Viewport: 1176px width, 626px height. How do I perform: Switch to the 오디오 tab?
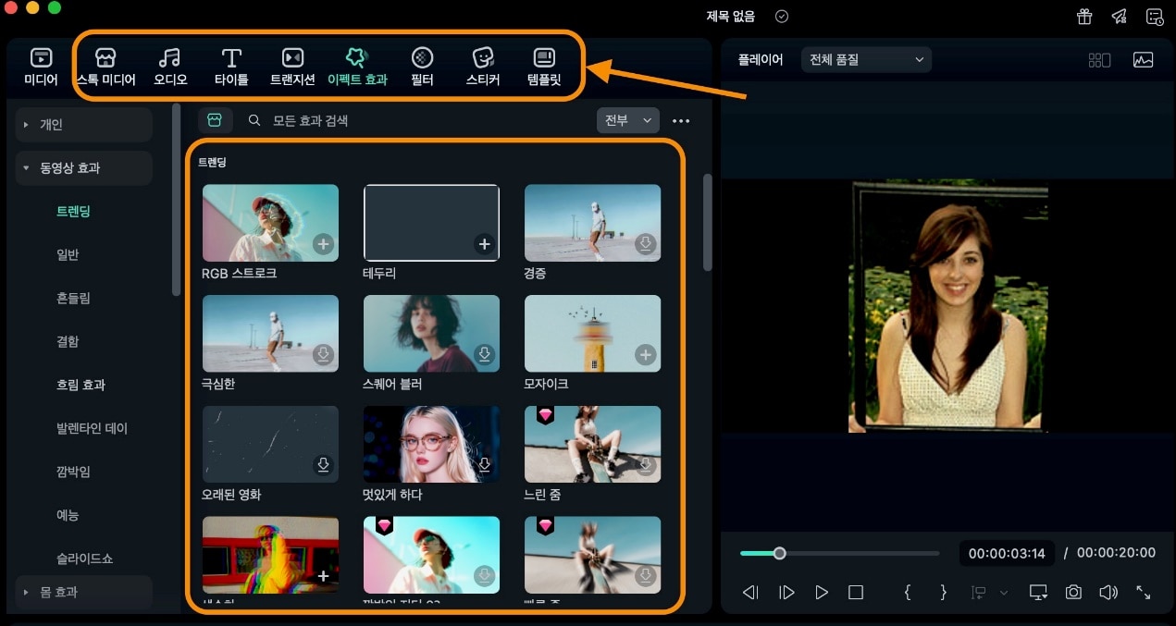[x=170, y=68]
